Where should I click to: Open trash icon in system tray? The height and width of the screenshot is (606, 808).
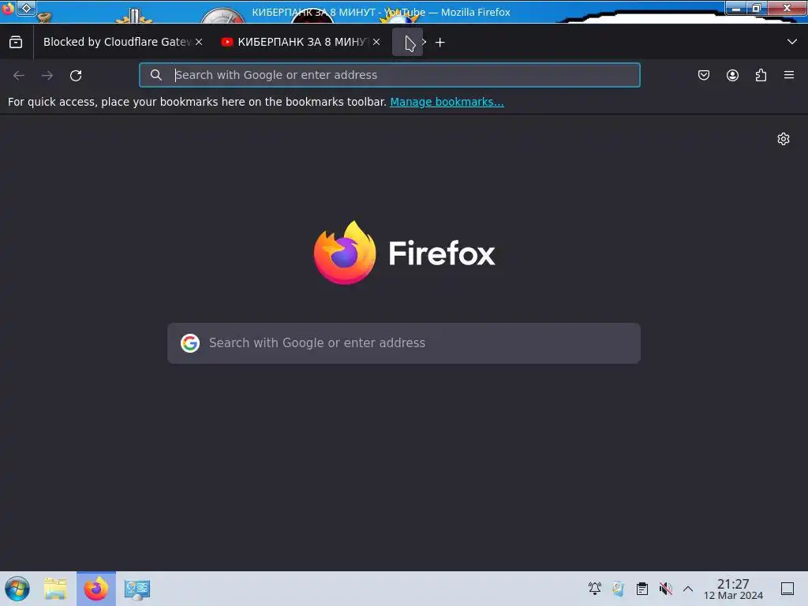619,589
